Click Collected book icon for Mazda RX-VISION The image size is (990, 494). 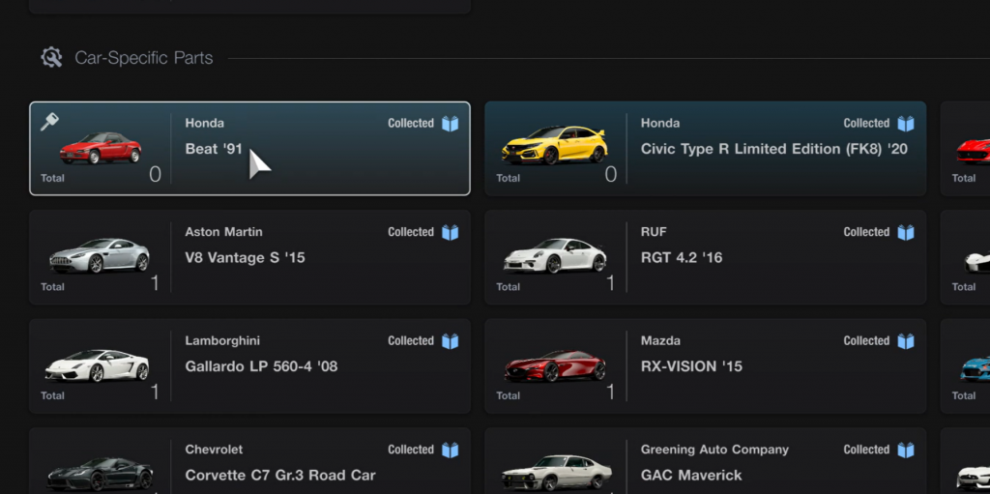pos(905,341)
